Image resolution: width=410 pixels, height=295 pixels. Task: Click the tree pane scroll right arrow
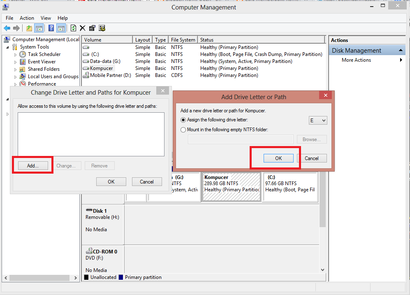[76, 278]
